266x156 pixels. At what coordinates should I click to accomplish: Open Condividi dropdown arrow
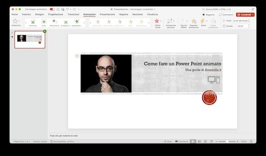pos(253,15)
